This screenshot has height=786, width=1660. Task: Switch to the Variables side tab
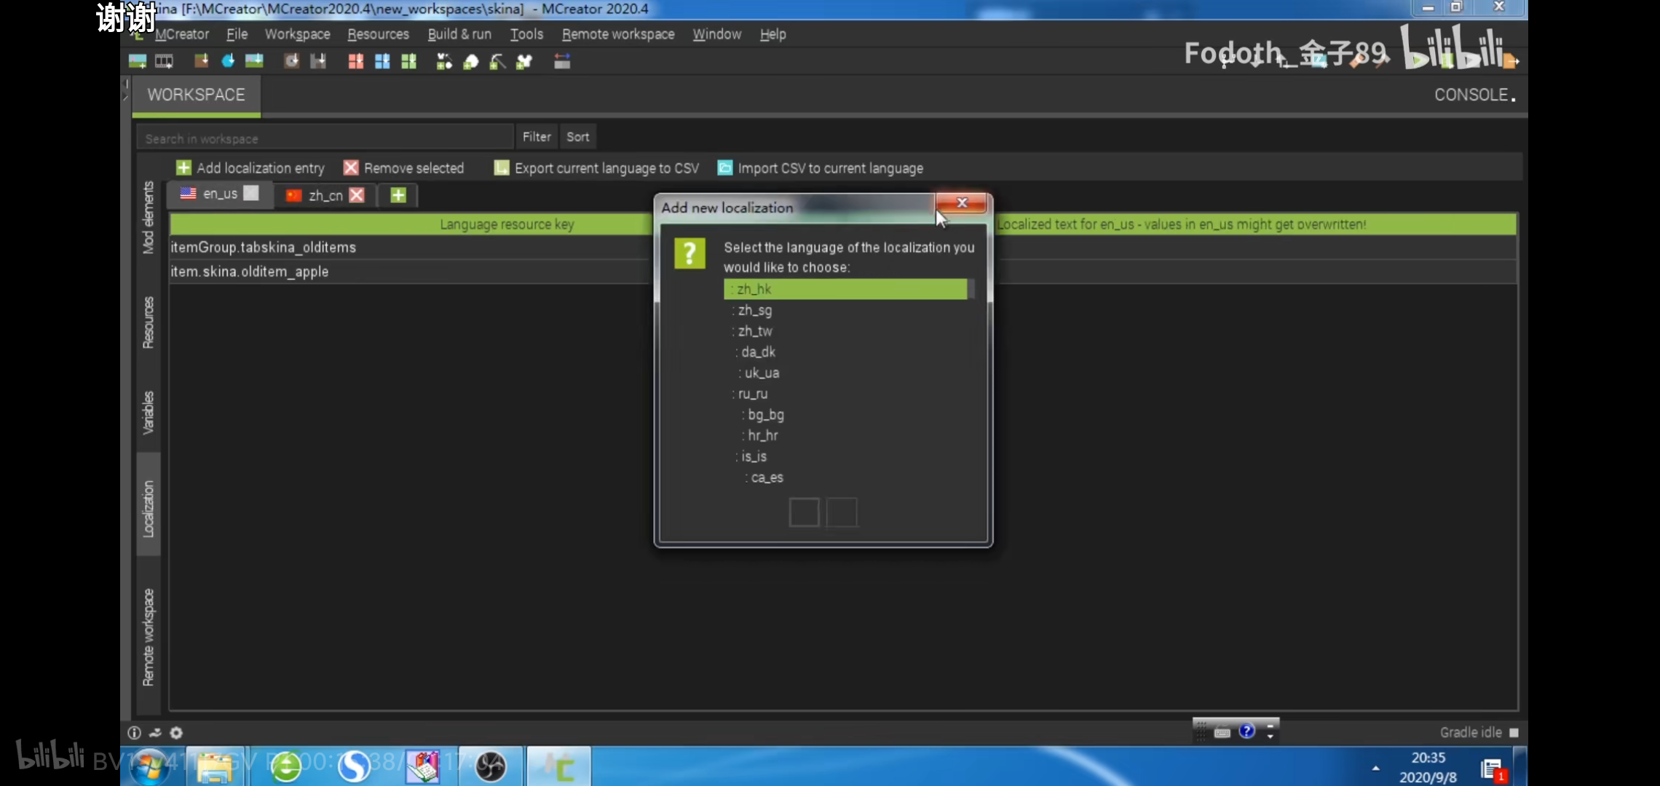click(x=149, y=413)
